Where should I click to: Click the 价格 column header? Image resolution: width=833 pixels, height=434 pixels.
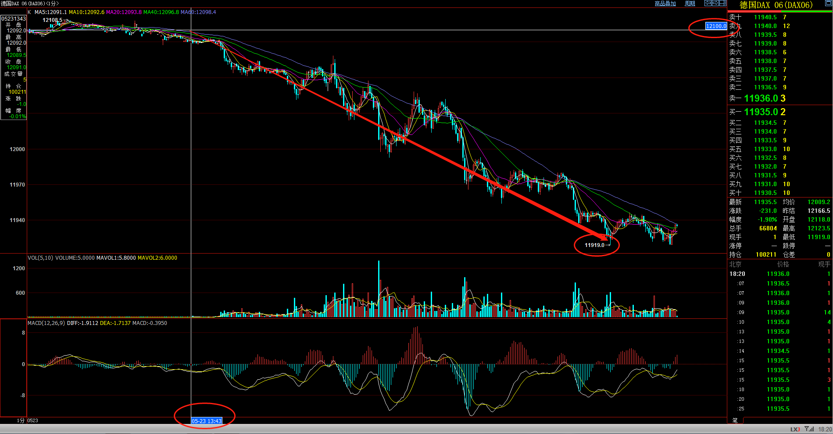[783, 264]
